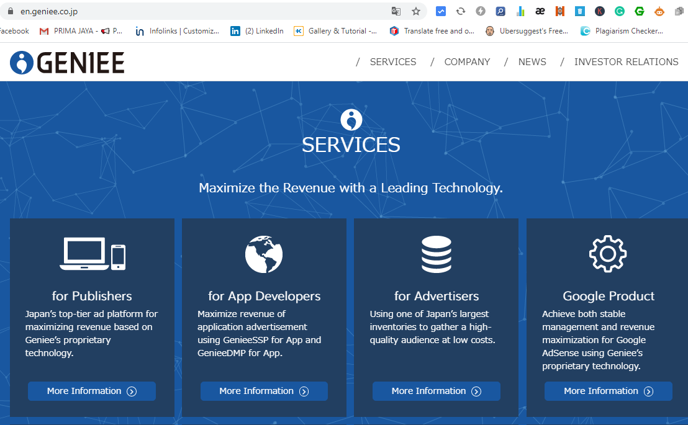The width and height of the screenshot is (688, 425).
Task: Click the 'æ' extension icon
Action: 540,11
